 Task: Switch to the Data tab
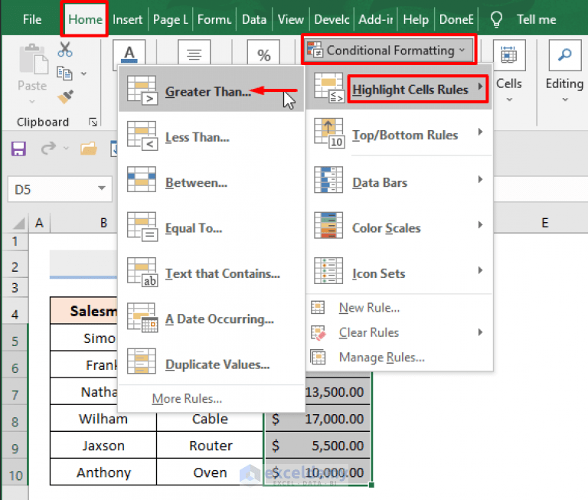point(254,19)
